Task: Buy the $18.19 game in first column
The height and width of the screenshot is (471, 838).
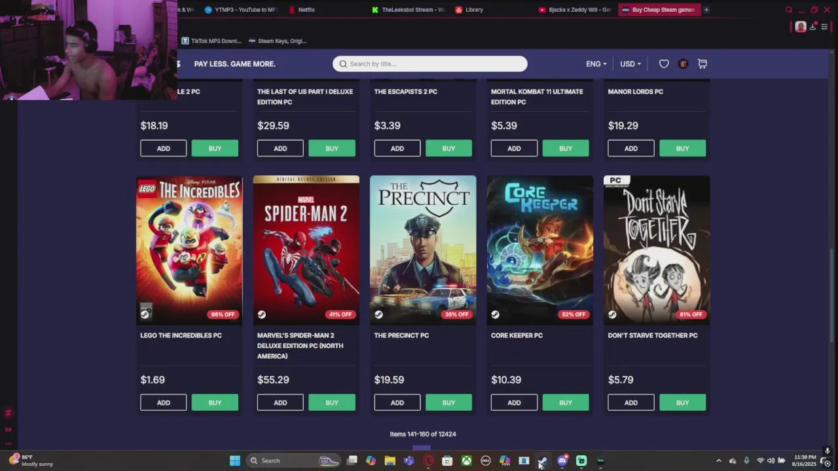Action: [215, 148]
